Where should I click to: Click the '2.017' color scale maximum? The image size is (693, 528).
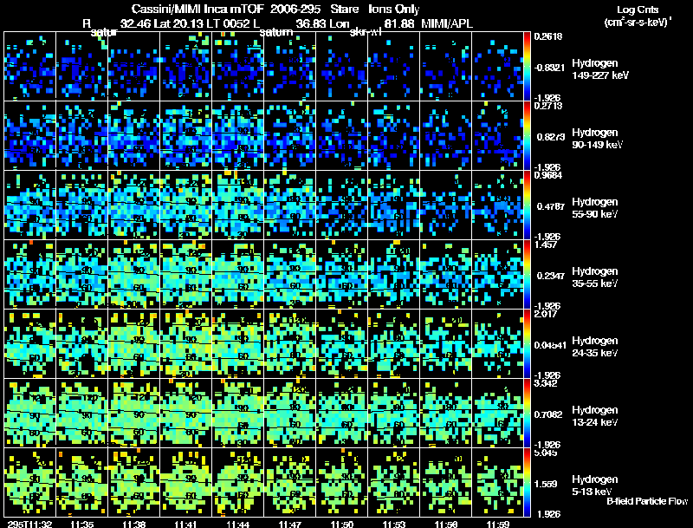coord(545,314)
